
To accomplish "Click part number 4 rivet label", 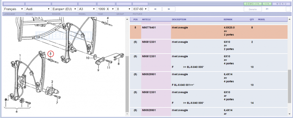I will pyautogui.click(x=108, y=18).
